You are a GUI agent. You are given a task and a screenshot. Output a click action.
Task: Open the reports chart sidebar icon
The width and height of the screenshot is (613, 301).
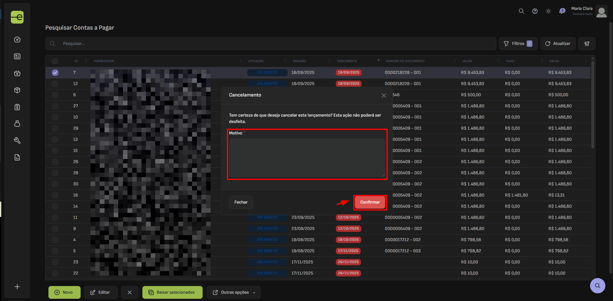(17, 157)
